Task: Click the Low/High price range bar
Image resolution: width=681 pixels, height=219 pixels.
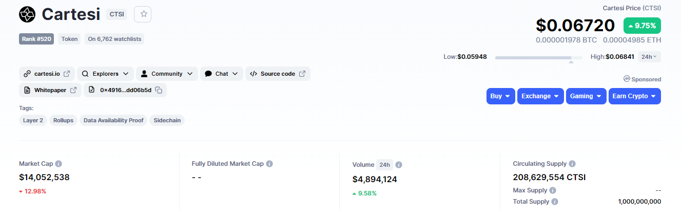Action: point(538,58)
